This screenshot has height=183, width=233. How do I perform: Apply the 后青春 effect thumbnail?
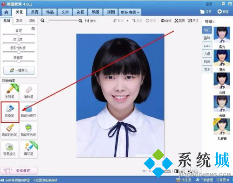(x=222, y=127)
